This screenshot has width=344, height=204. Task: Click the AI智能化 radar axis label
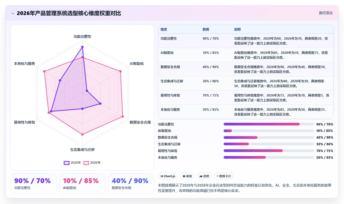coord(137,64)
